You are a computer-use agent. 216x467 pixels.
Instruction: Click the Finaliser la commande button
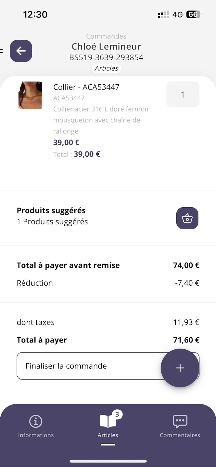(88, 366)
